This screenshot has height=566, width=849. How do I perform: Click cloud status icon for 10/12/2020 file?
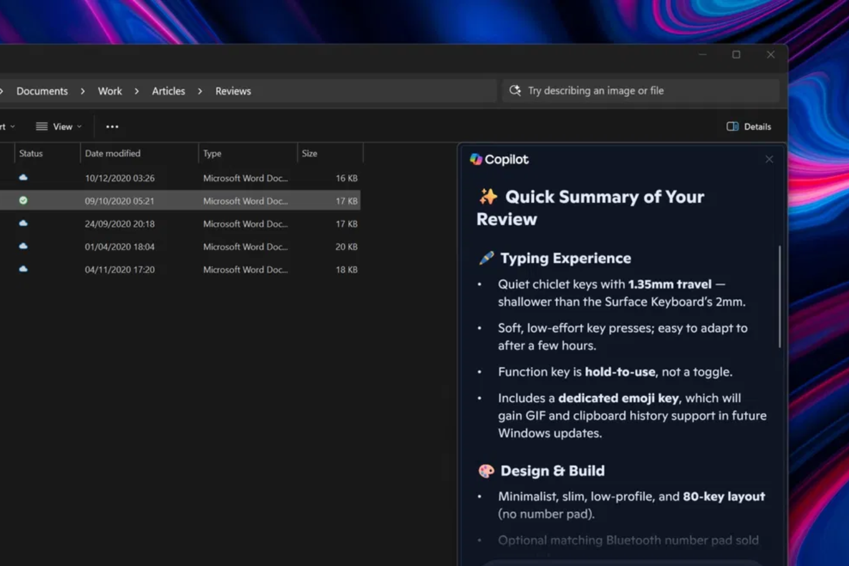tap(23, 178)
